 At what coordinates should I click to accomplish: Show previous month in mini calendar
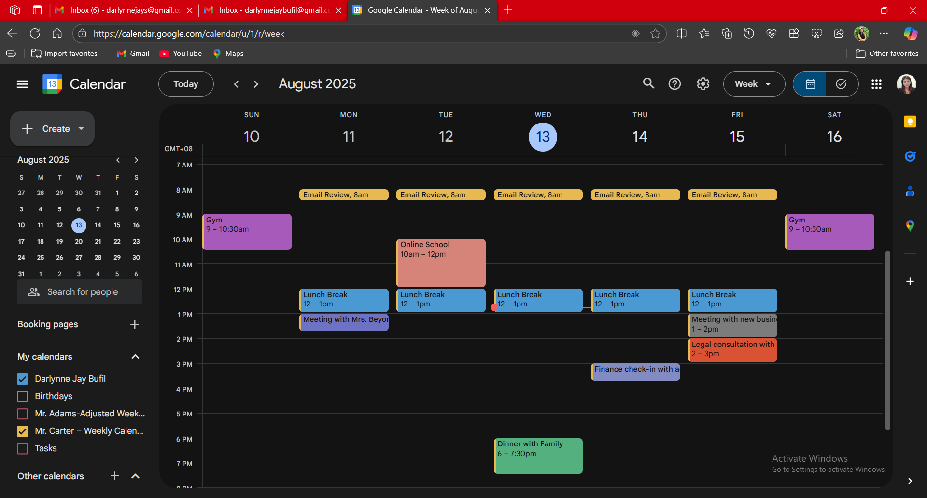pyautogui.click(x=118, y=160)
